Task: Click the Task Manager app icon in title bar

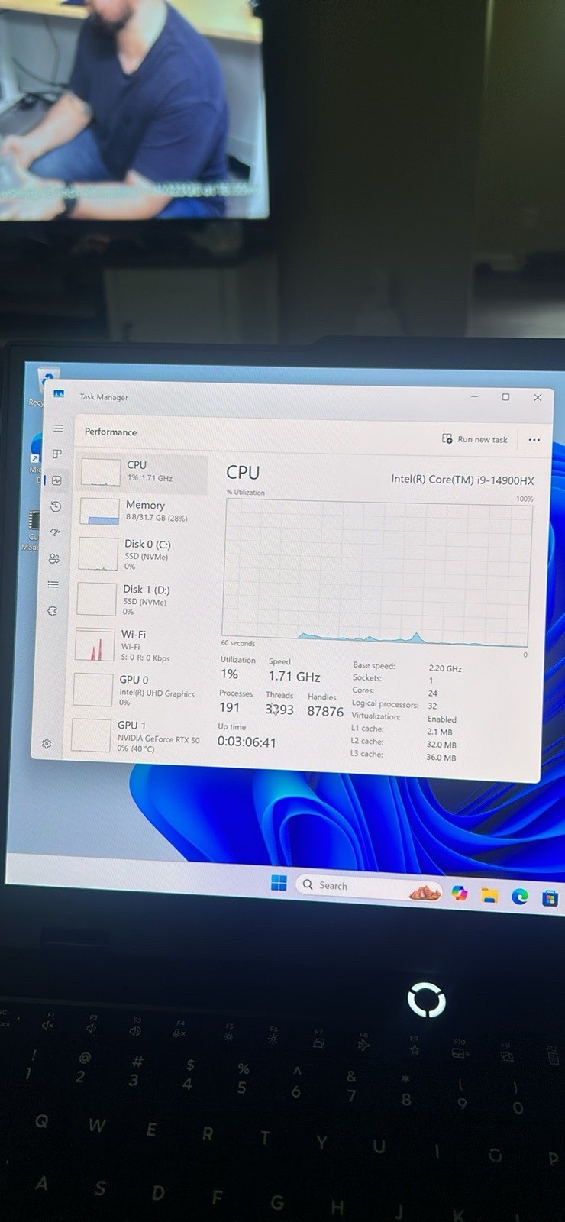Action: click(59, 394)
